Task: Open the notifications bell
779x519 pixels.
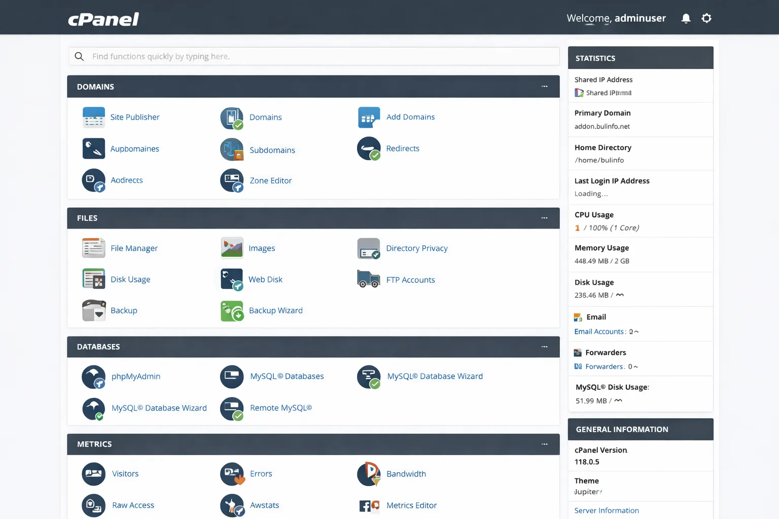Action: [x=686, y=19]
